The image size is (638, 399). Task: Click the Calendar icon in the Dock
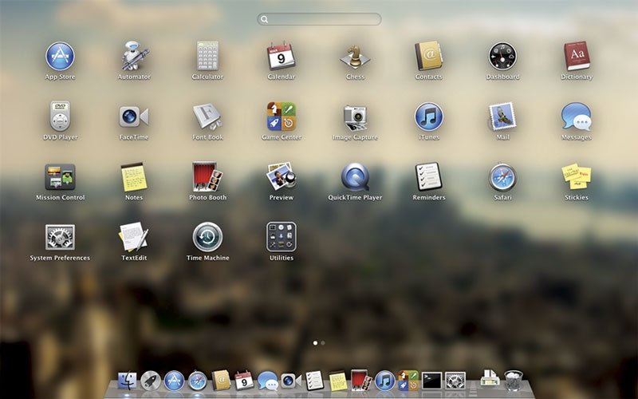click(244, 381)
